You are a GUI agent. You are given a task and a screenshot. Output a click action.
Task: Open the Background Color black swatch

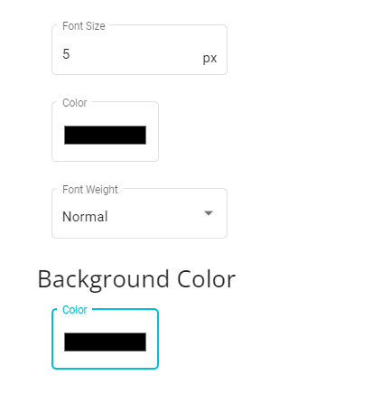105,342
